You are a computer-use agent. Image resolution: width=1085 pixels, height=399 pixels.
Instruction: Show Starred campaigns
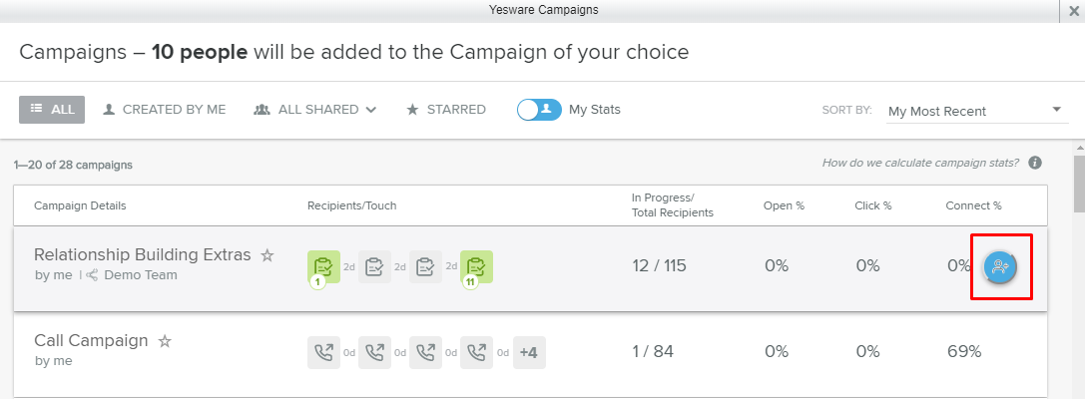446,110
